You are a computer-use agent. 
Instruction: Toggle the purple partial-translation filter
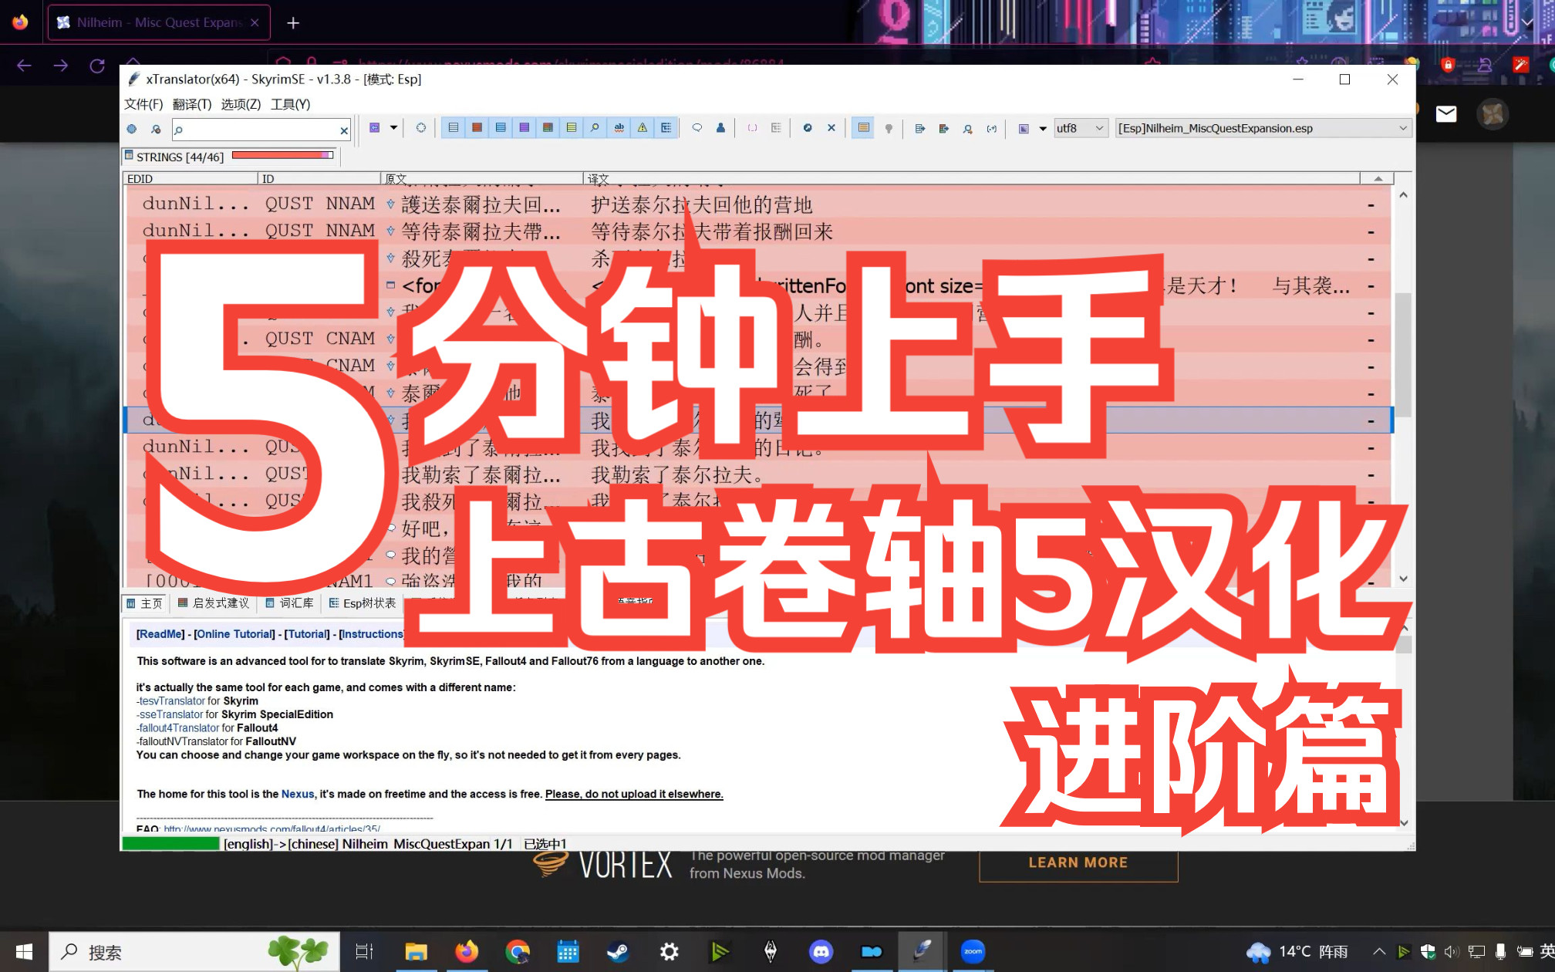click(x=524, y=128)
